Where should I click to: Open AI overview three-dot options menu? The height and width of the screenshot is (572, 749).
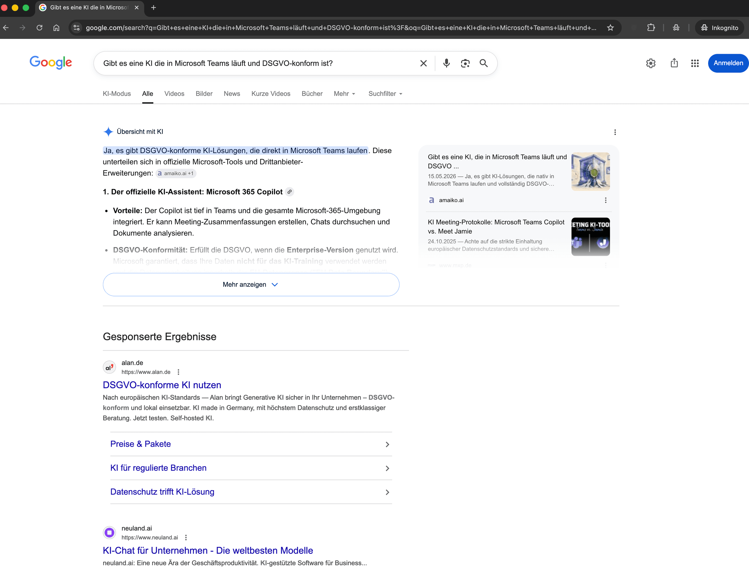[615, 132]
